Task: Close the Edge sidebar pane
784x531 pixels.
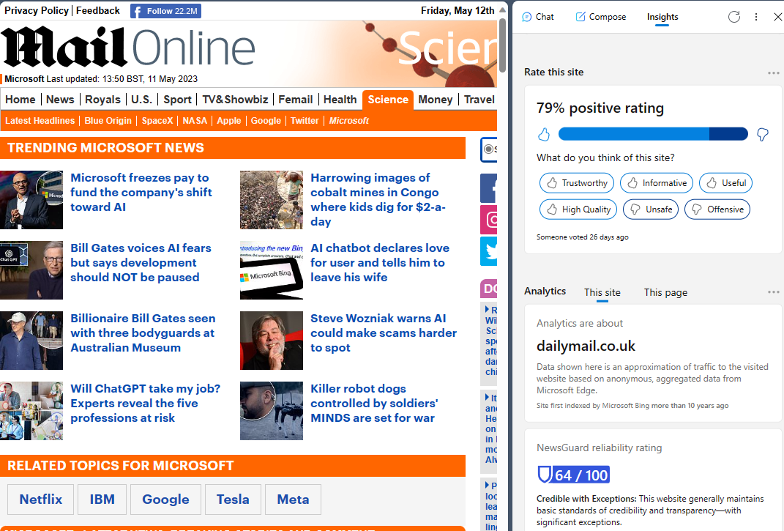Action: 777,17
